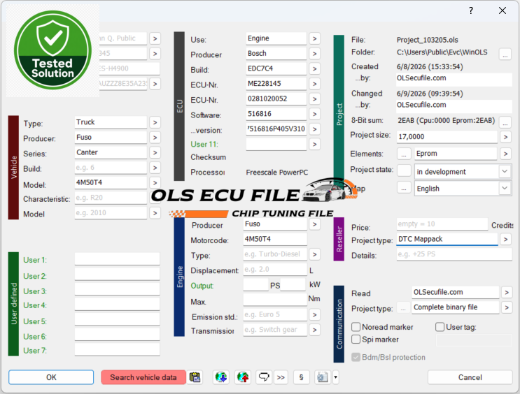Click arrow next to Bosch producer field
This screenshot has height=394, width=520.
(x=315, y=54)
